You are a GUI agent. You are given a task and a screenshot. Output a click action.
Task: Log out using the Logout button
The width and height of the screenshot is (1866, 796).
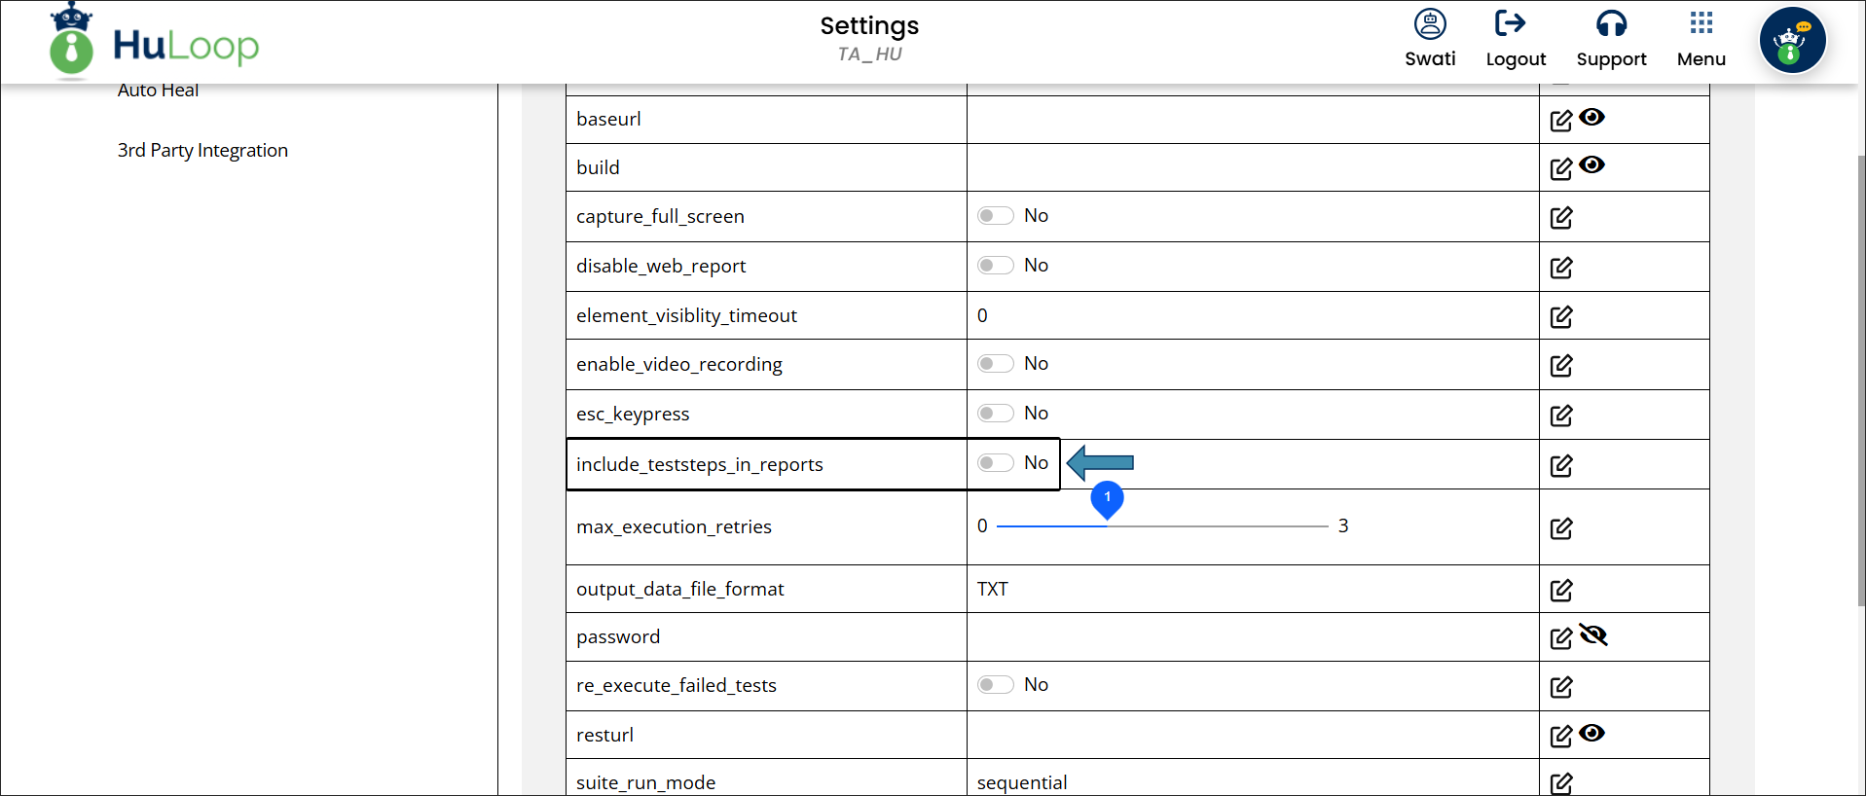(x=1516, y=39)
